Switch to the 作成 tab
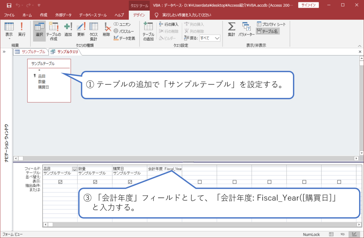Screen dimensions: 364x238 point(43,15)
